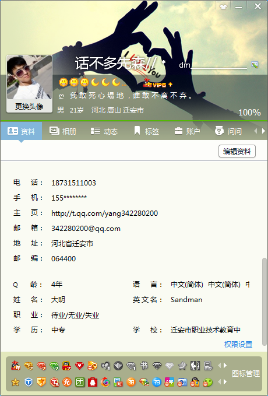Click the sun and moon level icons
This screenshot has height=396, width=268.
pos(93,82)
